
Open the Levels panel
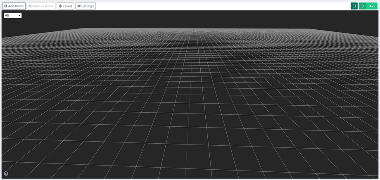(65, 6)
